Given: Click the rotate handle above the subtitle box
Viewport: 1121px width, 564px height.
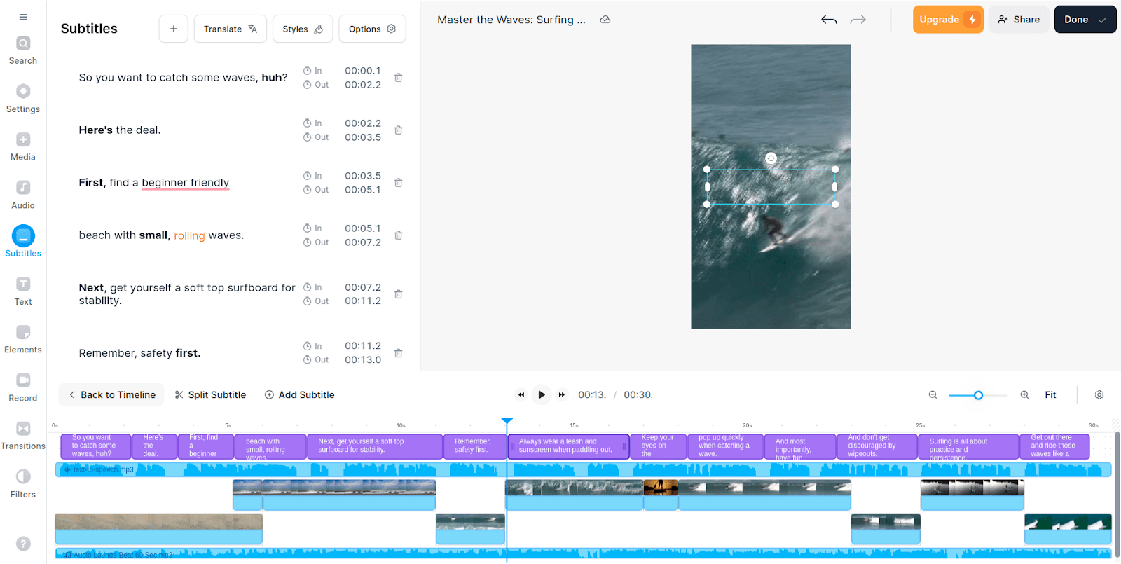Looking at the screenshot, I should 771,158.
